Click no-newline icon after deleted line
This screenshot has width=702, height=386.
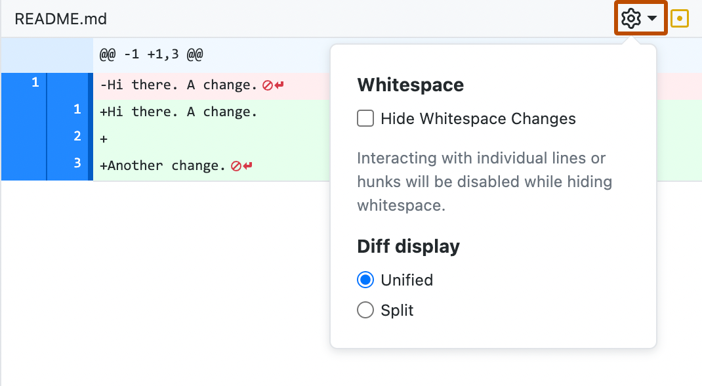pyautogui.click(x=273, y=85)
